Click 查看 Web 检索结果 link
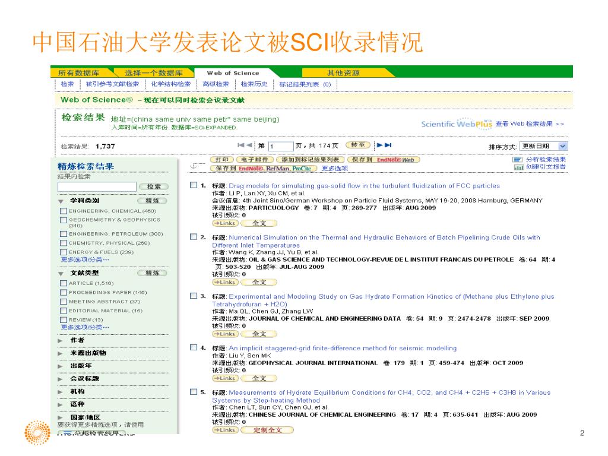 point(529,123)
